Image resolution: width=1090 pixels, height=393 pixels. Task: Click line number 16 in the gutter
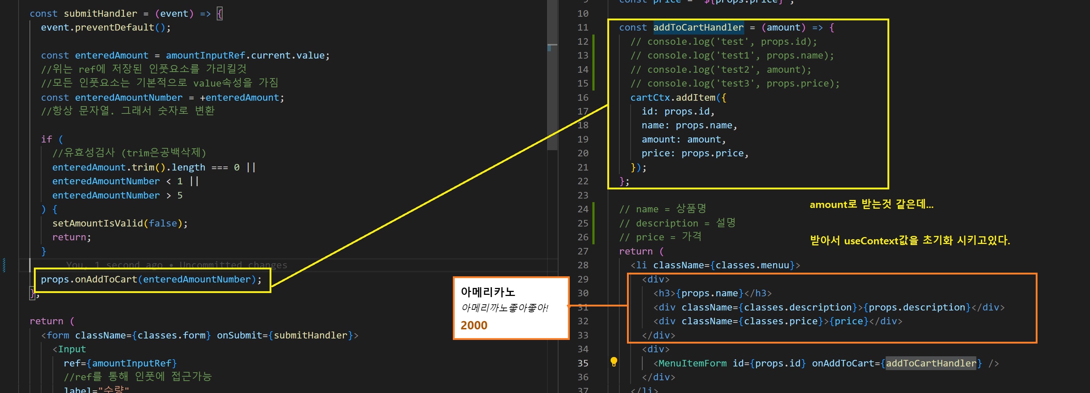583,97
